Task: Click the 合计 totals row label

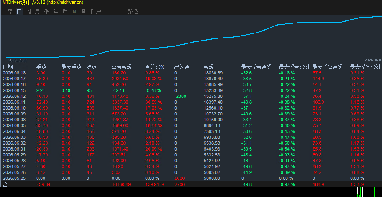Action: pyautogui.click(x=8, y=184)
